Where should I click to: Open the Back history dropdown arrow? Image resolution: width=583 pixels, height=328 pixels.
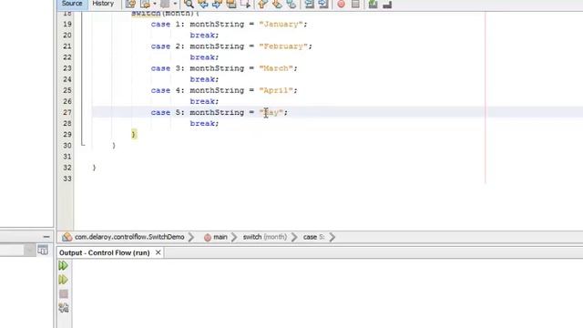tap(155, 4)
